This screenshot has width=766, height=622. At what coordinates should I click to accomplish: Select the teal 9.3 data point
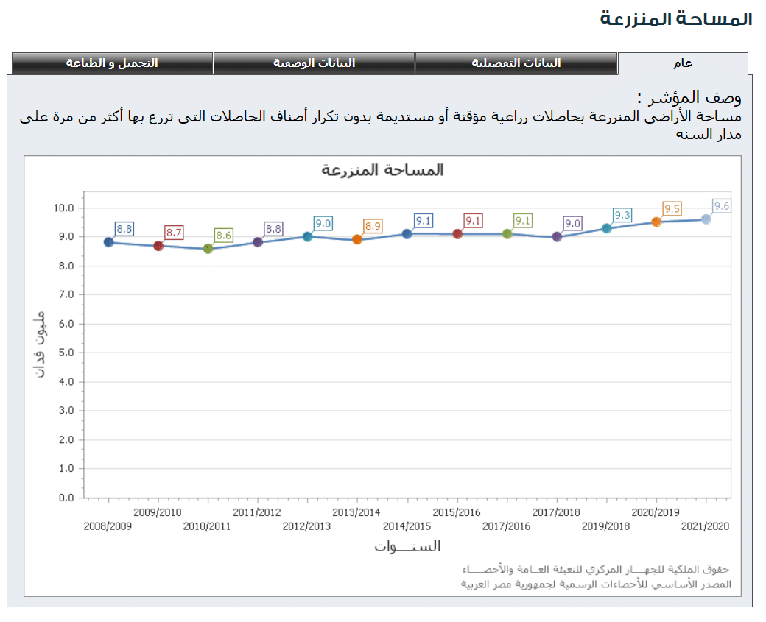click(607, 228)
